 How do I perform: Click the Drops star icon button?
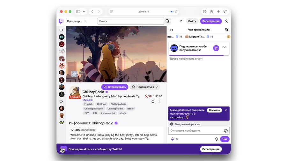point(216,48)
